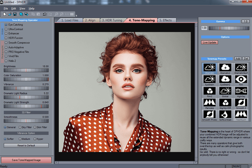Click the Open folder toolbar icon
The height and width of the screenshot is (168, 252).
click(x=10, y=14)
